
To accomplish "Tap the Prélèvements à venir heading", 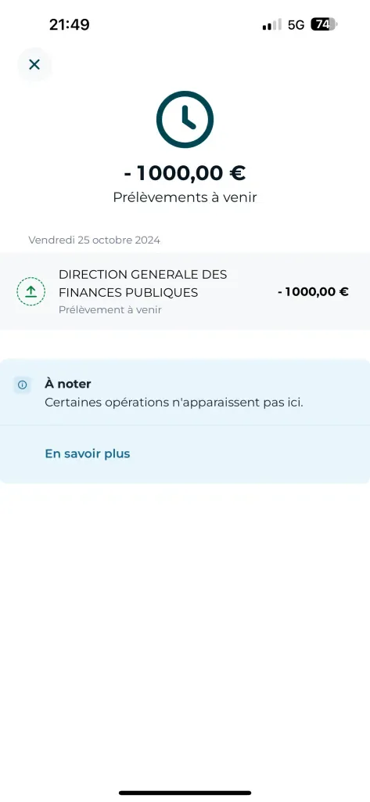I will pyautogui.click(x=185, y=197).
